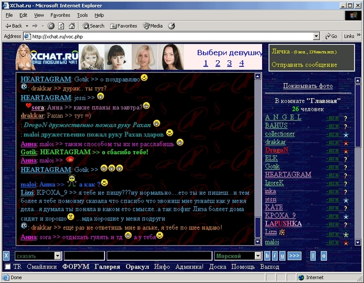Click question mark icon for LAPUSHKA
Screen dimensions: 364x283
345,225
